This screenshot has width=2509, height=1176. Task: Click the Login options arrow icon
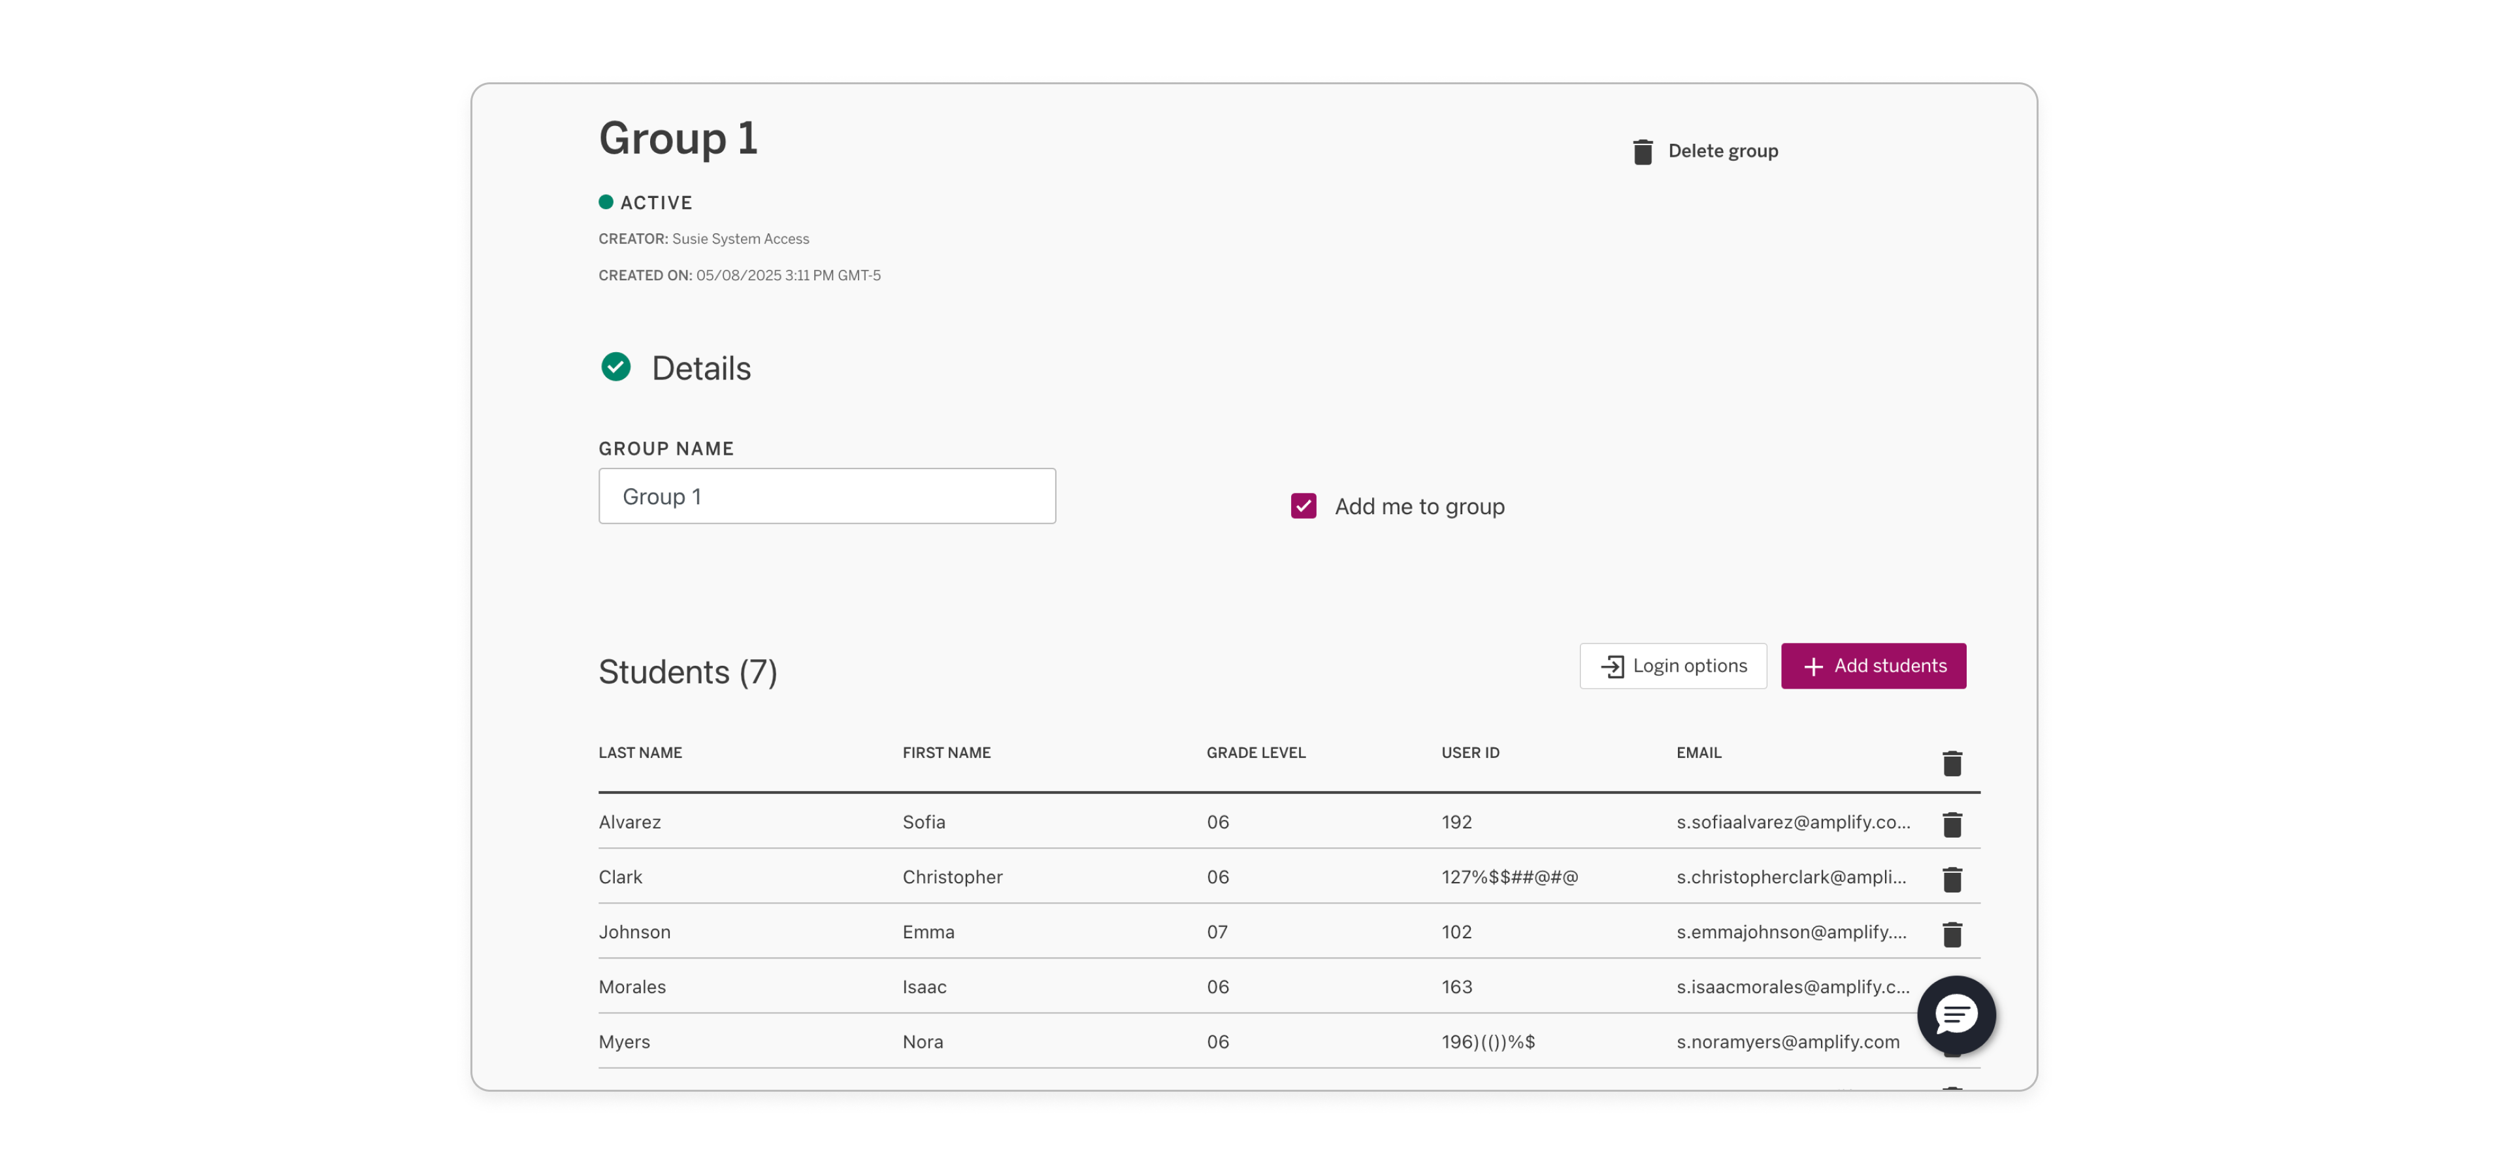tap(1612, 666)
